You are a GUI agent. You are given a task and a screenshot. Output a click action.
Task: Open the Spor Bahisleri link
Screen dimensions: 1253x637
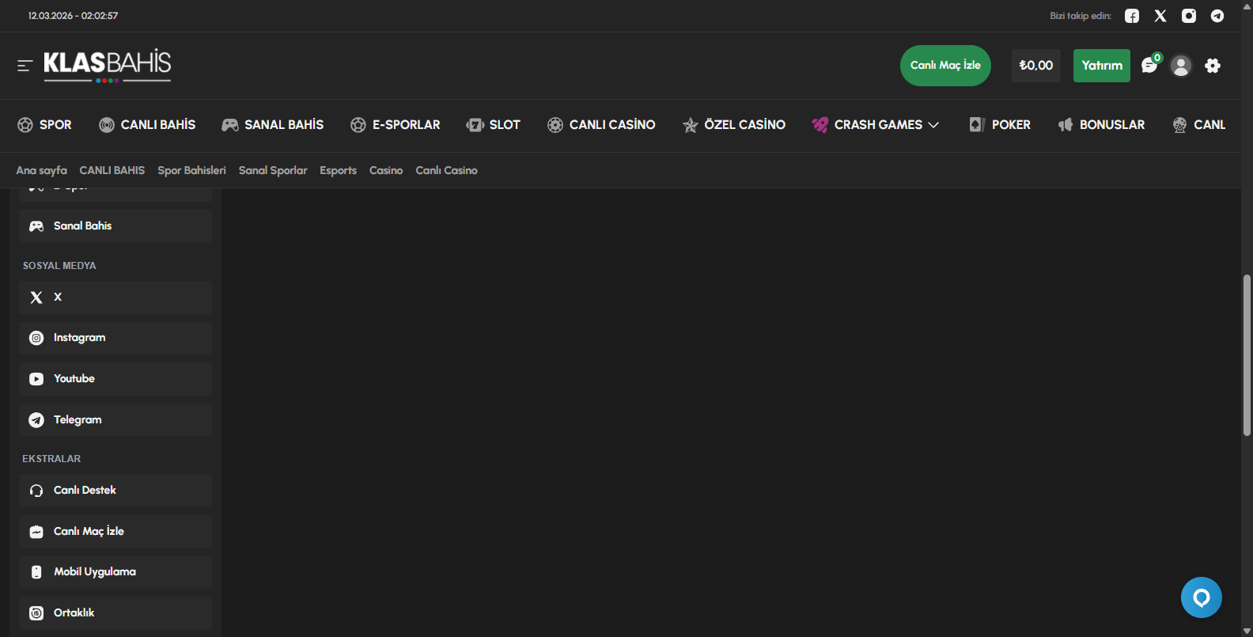[x=191, y=170]
